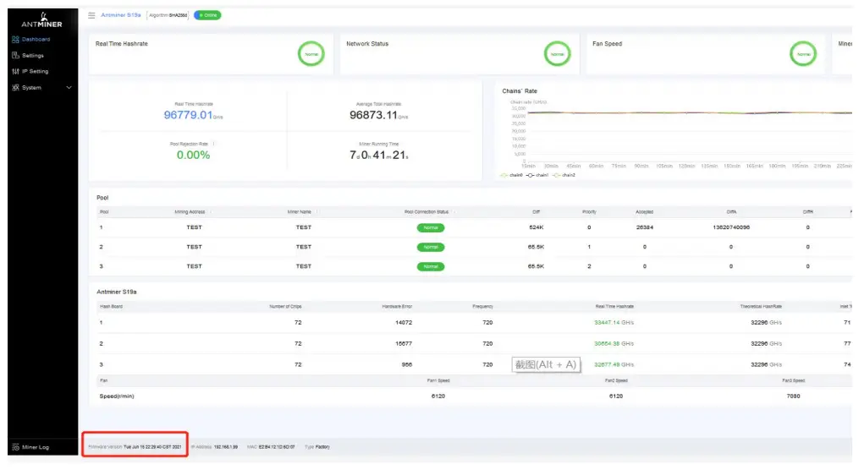
Task: Click the Normal badge for pool 2
Action: point(431,247)
